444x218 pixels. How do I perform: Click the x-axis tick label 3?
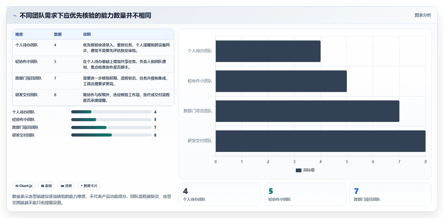point(294,162)
